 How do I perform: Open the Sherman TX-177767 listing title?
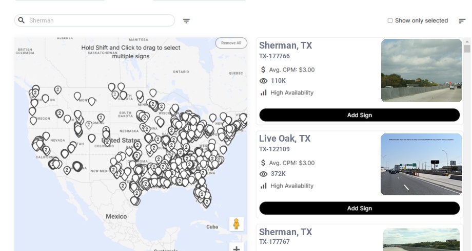pos(285,232)
